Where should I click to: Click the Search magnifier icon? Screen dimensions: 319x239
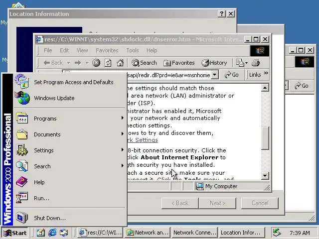(22, 166)
